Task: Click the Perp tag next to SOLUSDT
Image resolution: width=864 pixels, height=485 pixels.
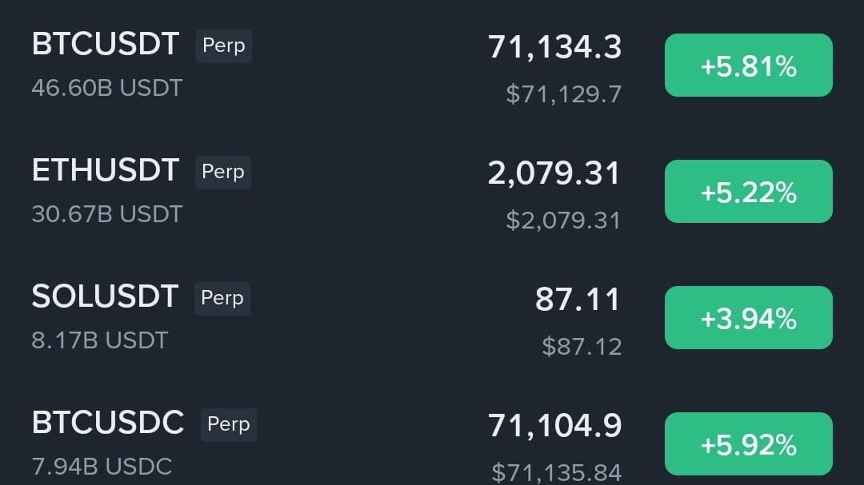Action: click(222, 299)
